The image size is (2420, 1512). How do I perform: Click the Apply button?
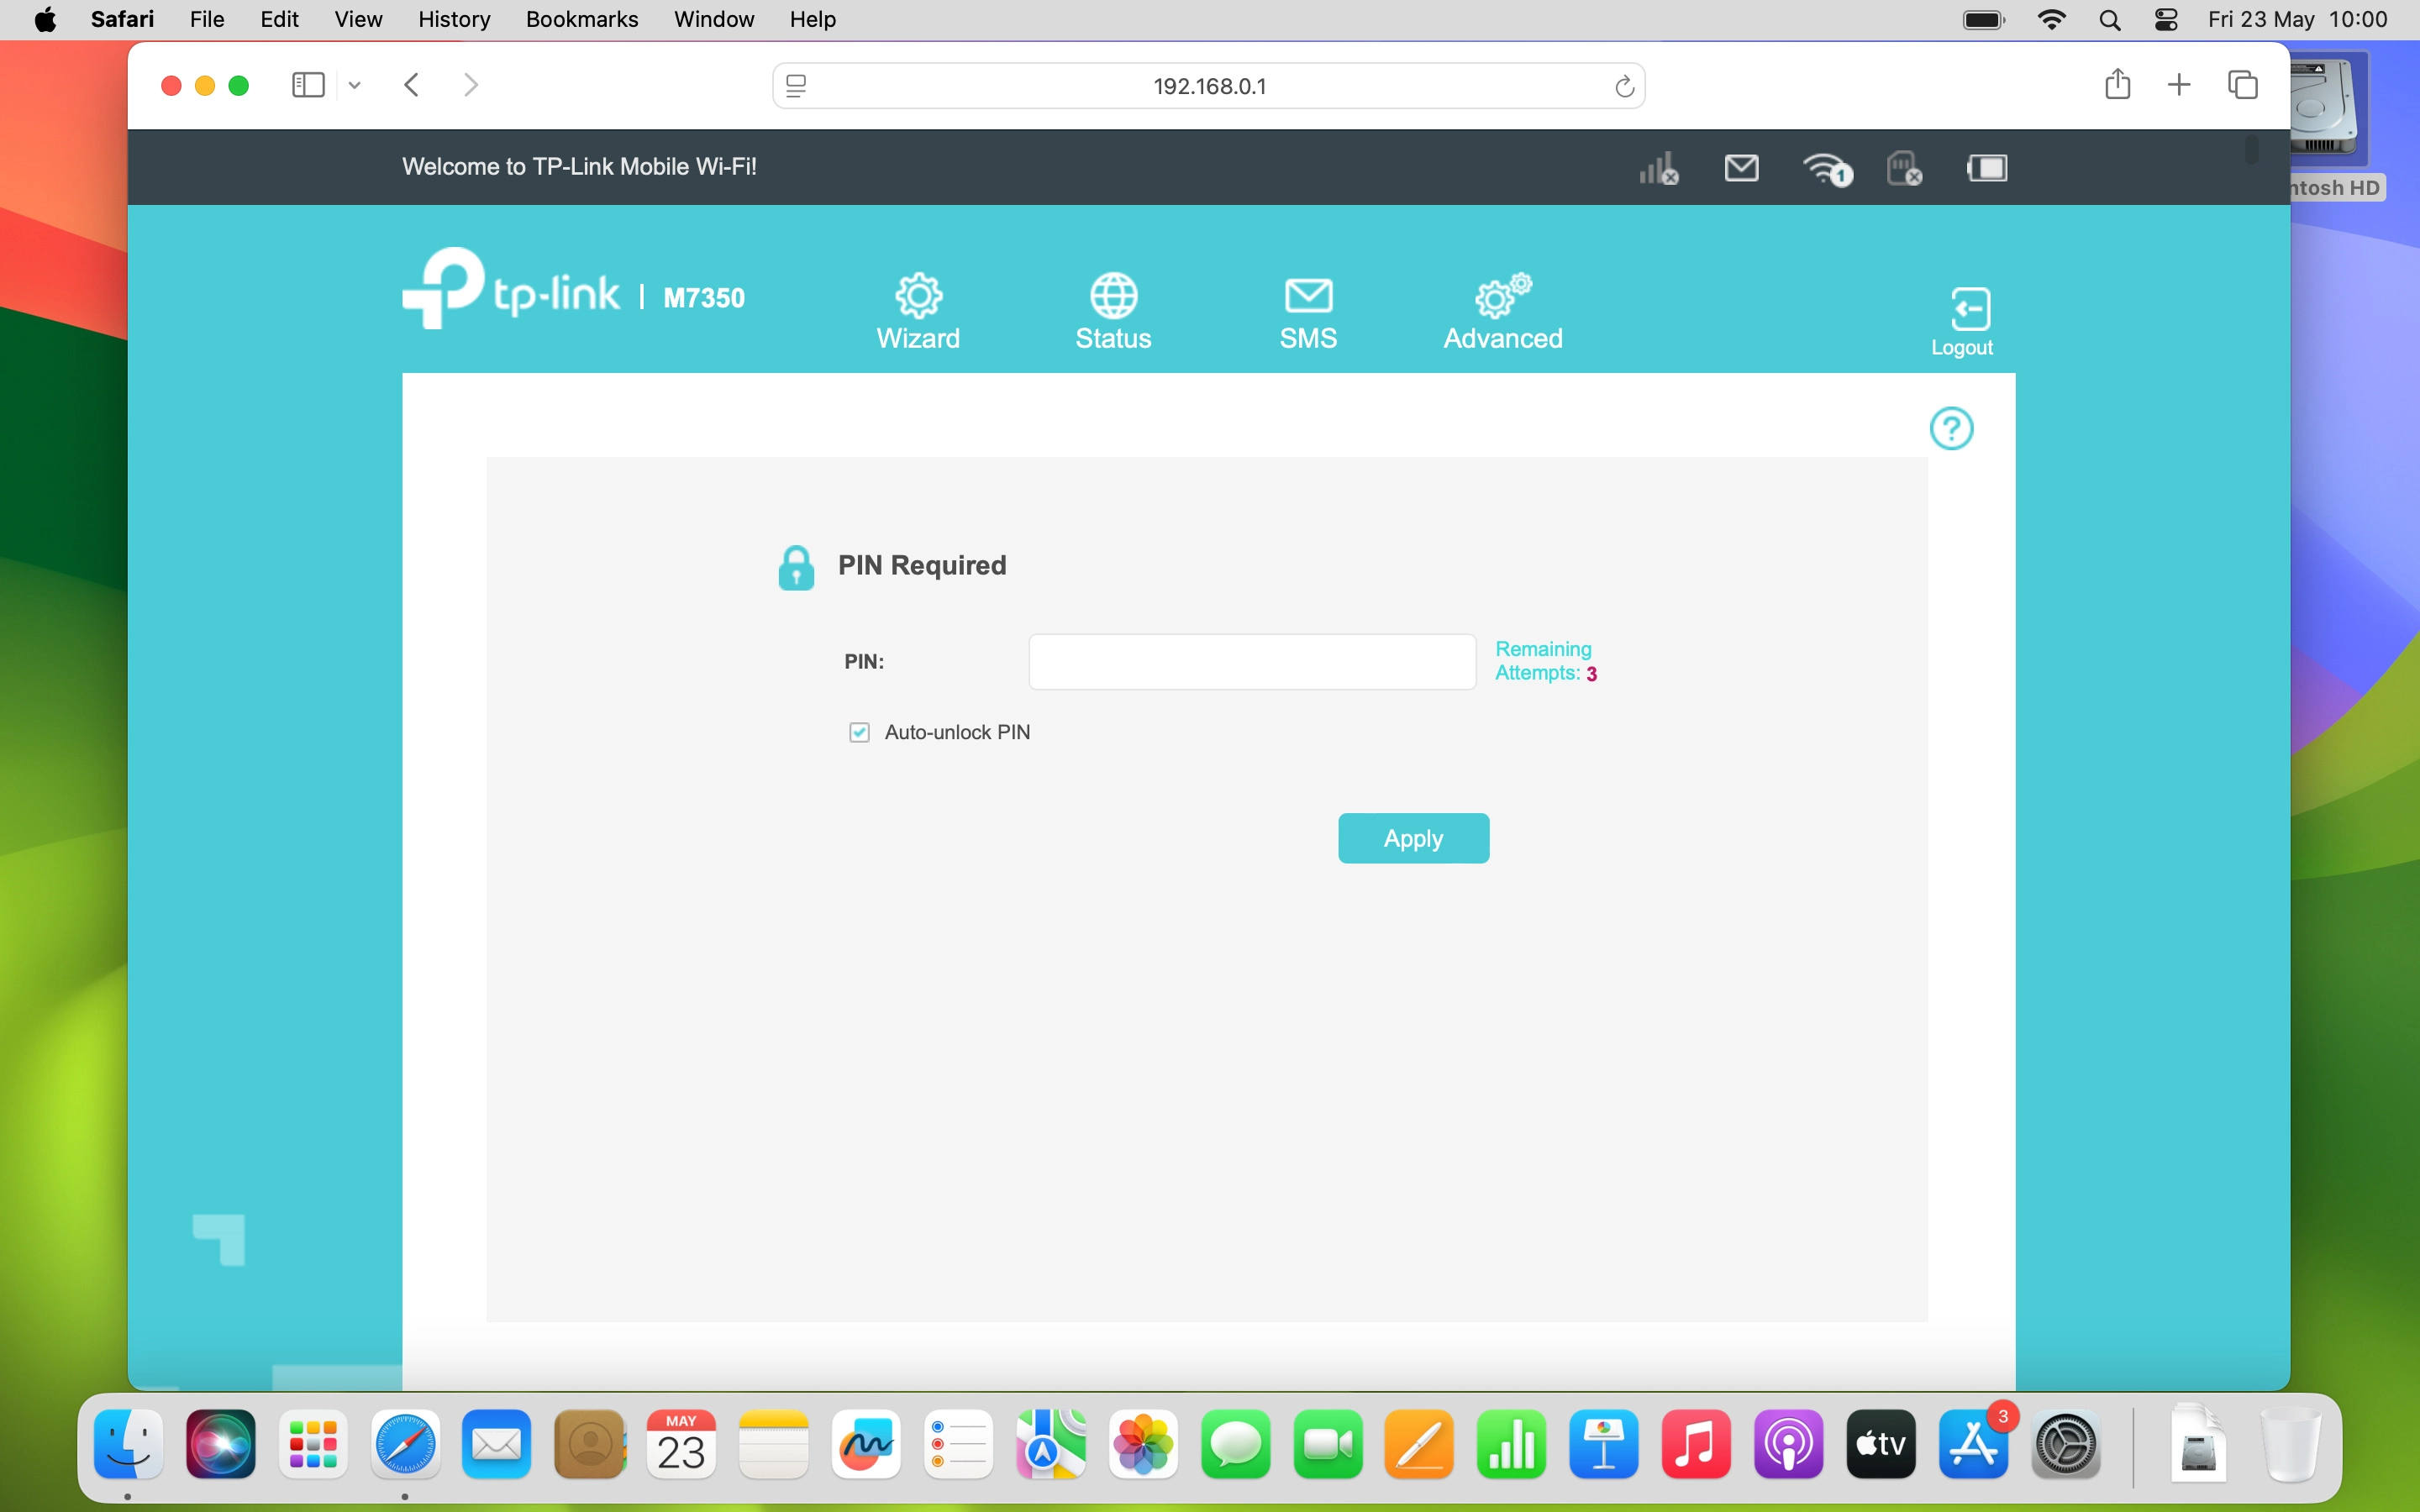[x=1413, y=838]
